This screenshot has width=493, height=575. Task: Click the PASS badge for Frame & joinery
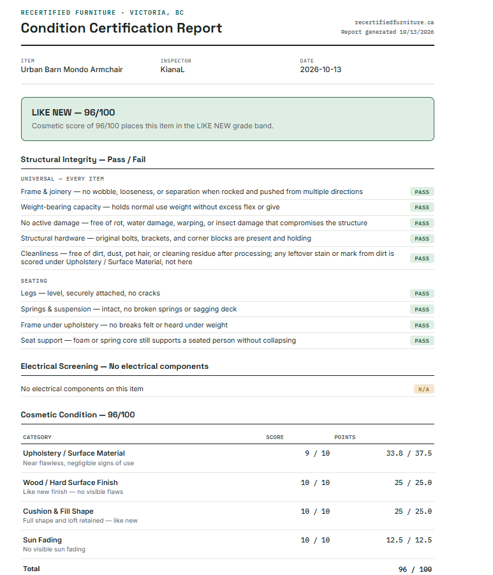click(x=422, y=192)
